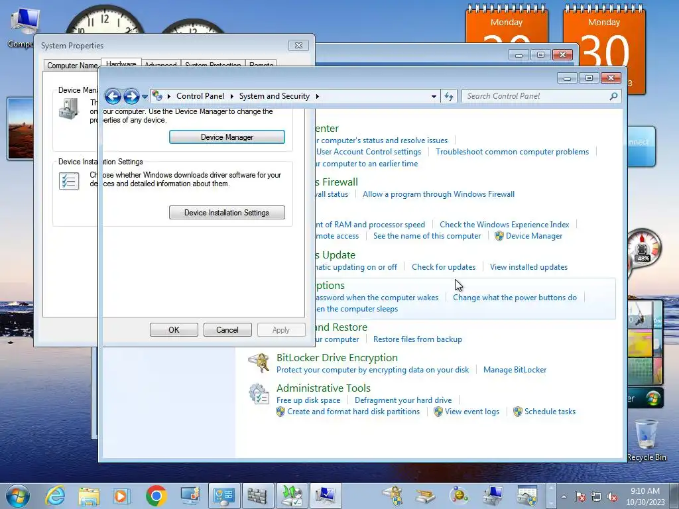The width and height of the screenshot is (679, 509).
Task: Switch to the System Protection tab
Action: click(x=213, y=64)
